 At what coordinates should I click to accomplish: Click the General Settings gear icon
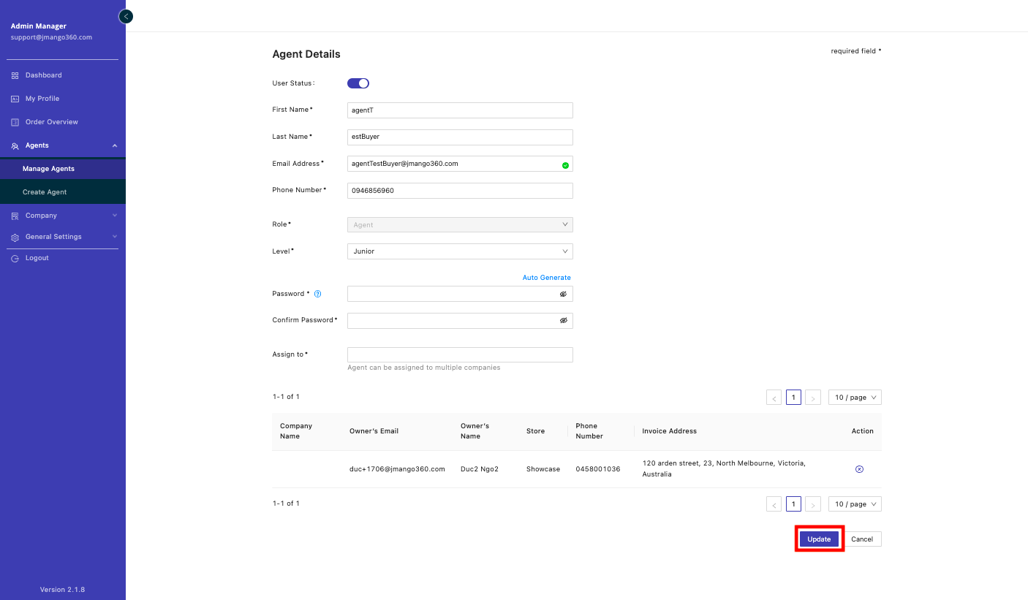15,237
